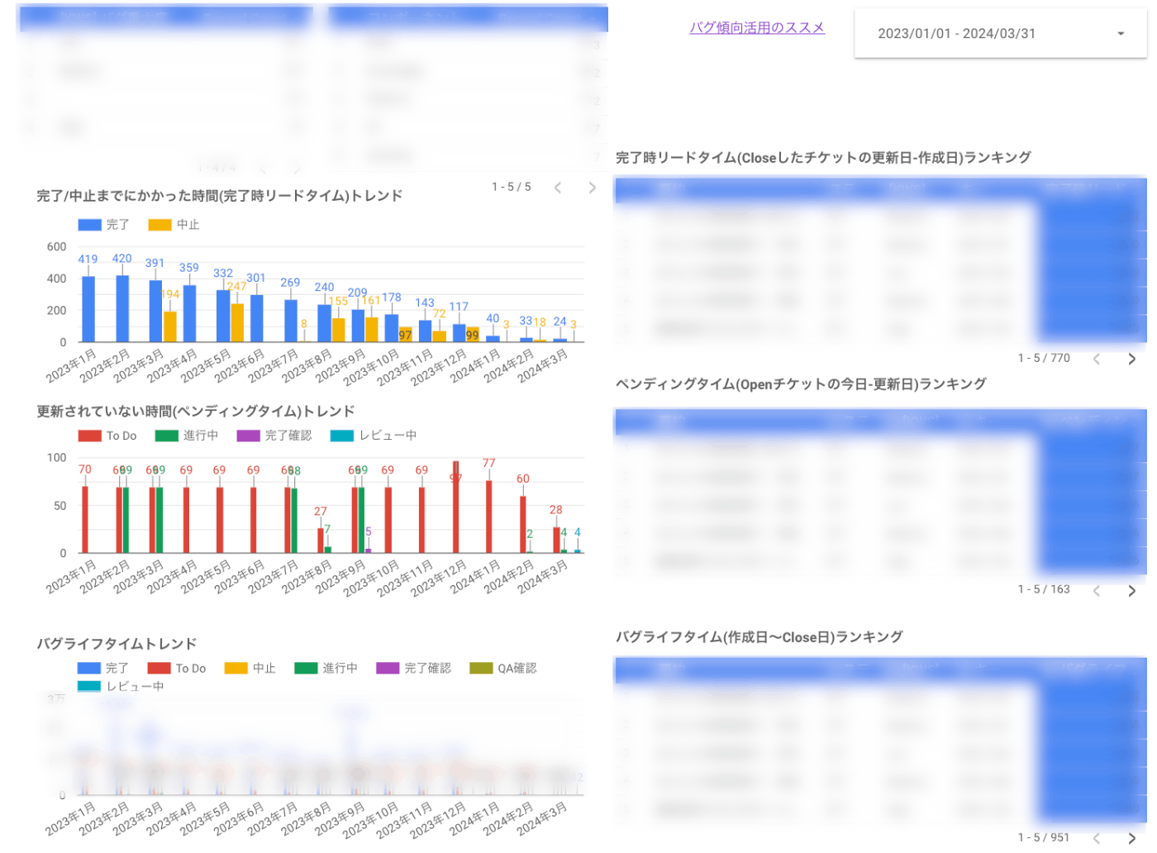Toggle 完了 legend in lead time trend chart
The image size is (1157, 853).
[x=103, y=225]
